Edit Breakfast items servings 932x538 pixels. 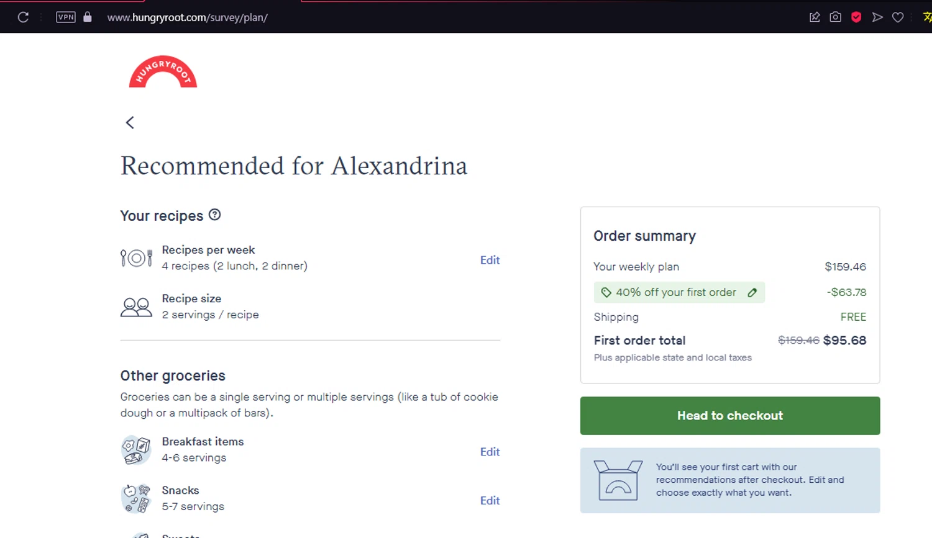click(x=490, y=452)
